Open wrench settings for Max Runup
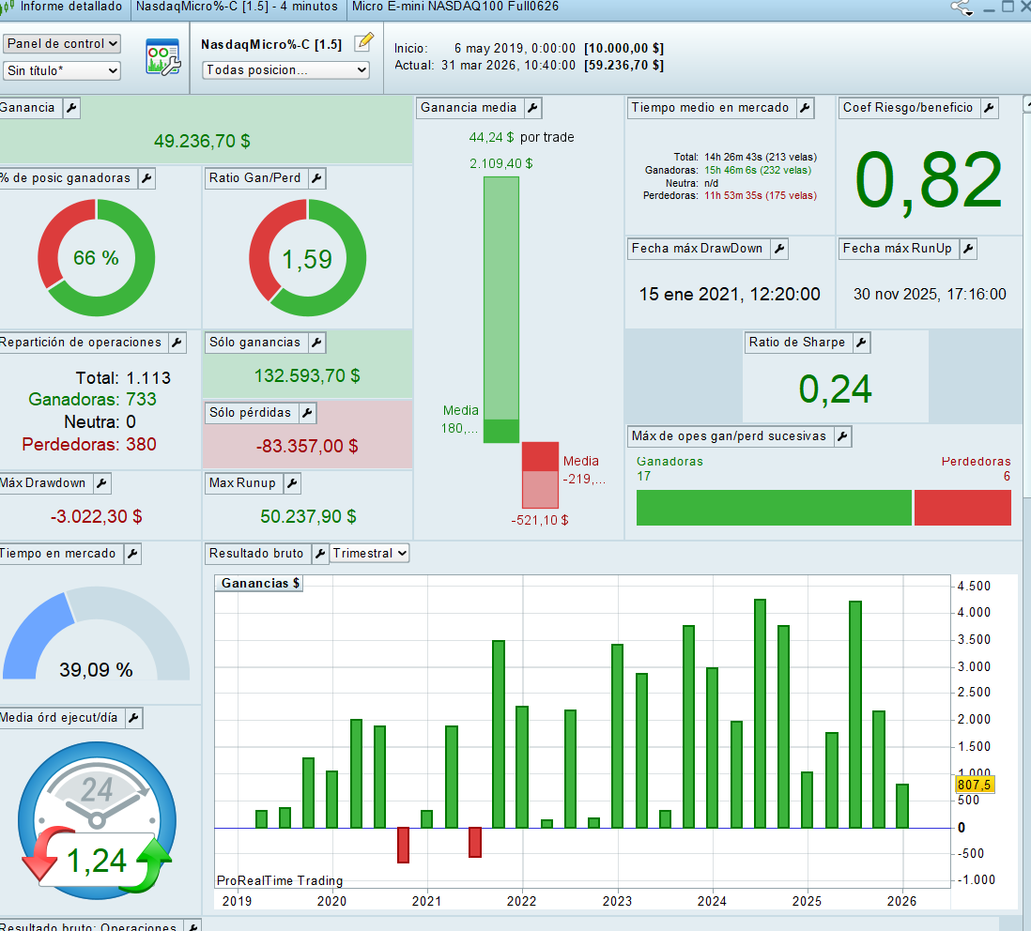1031x931 pixels. click(x=292, y=483)
